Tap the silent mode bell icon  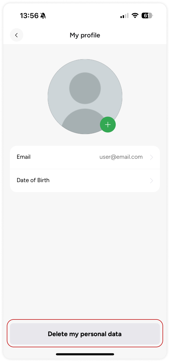[43, 16]
